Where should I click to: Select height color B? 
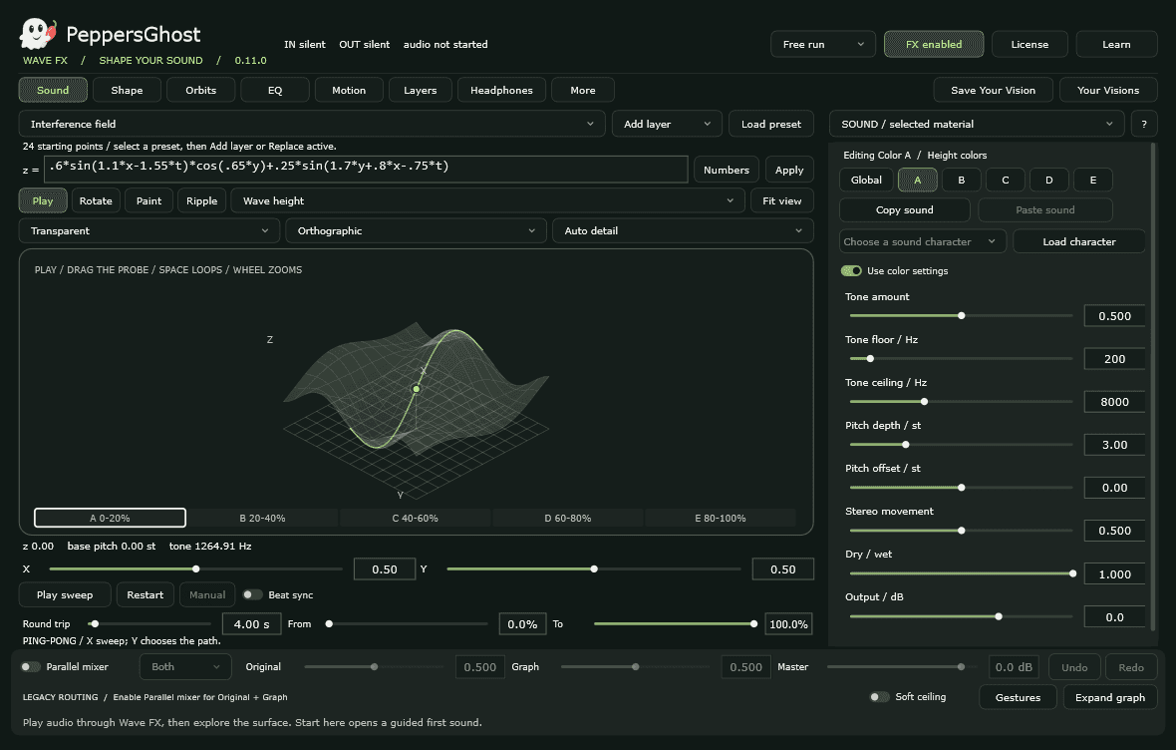(x=962, y=181)
